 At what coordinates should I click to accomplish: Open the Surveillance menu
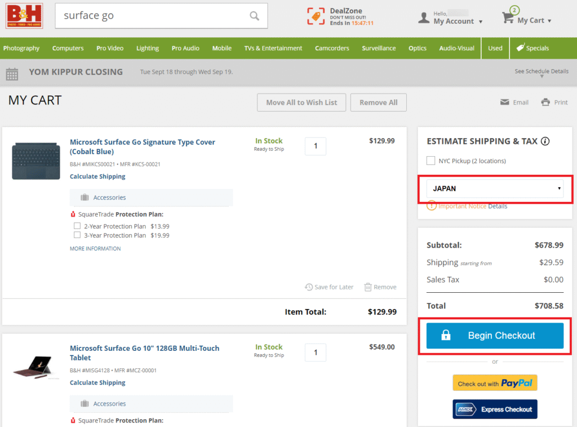coord(379,48)
